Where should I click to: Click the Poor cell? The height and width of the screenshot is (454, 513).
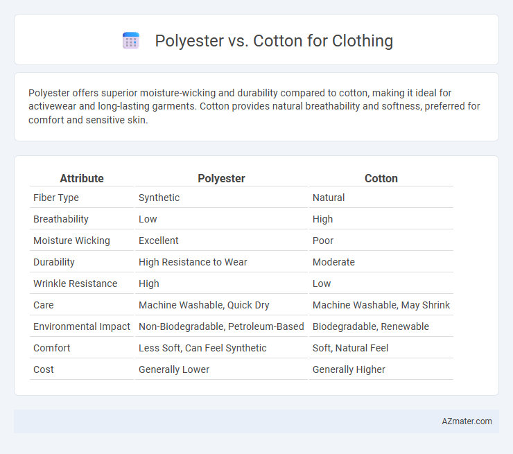(x=323, y=241)
